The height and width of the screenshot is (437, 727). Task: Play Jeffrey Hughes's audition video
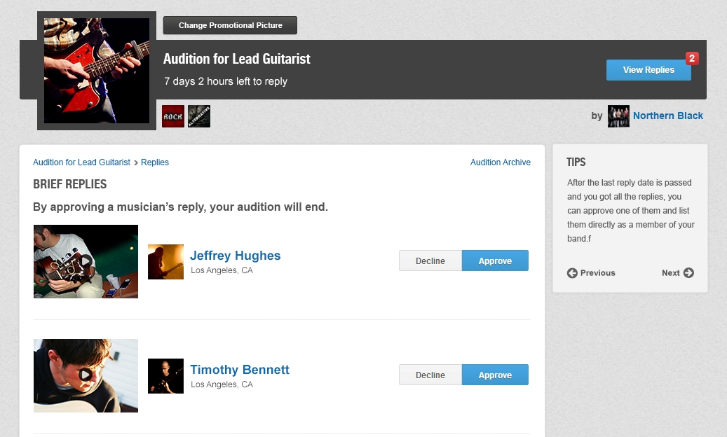pyautogui.click(x=86, y=261)
